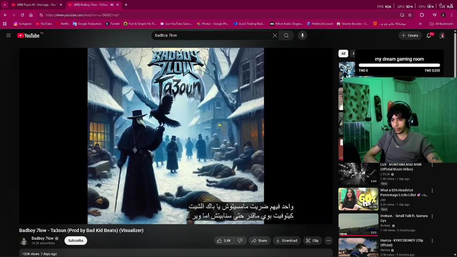Bookmark this page with star icon

(x=410, y=15)
